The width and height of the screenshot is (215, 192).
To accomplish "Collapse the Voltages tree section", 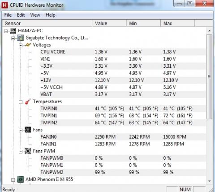I will coord(21,45).
